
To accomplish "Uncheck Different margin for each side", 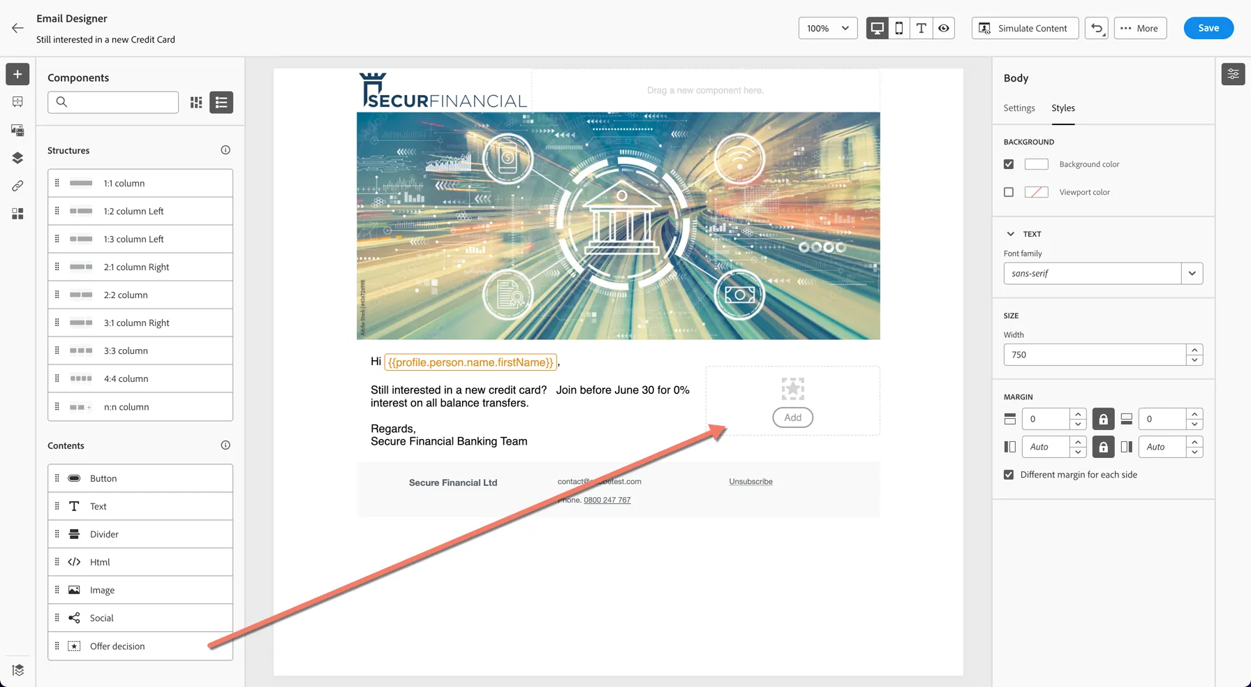I will click(x=1009, y=475).
